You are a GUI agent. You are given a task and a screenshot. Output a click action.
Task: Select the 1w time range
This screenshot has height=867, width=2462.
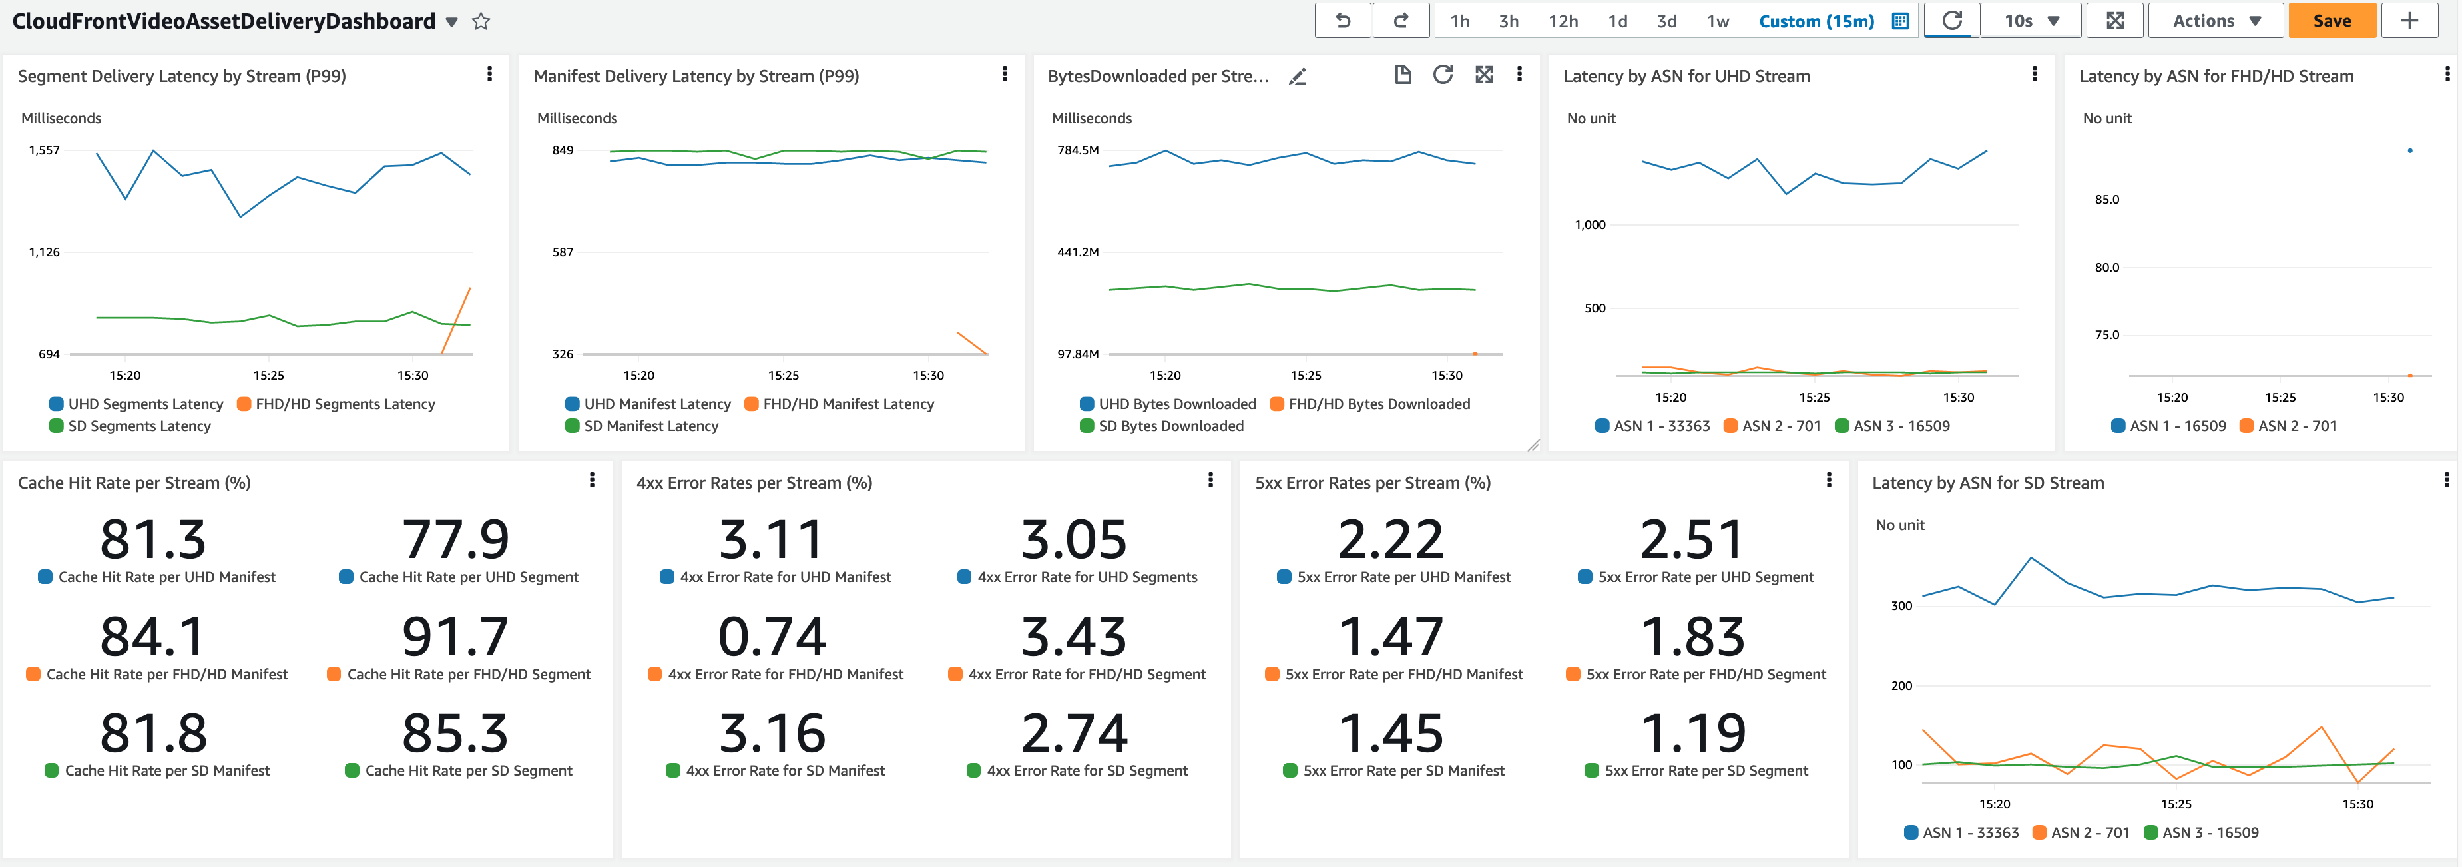coord(1716,20)
